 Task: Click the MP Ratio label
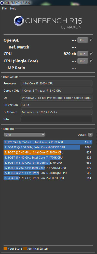16,68
